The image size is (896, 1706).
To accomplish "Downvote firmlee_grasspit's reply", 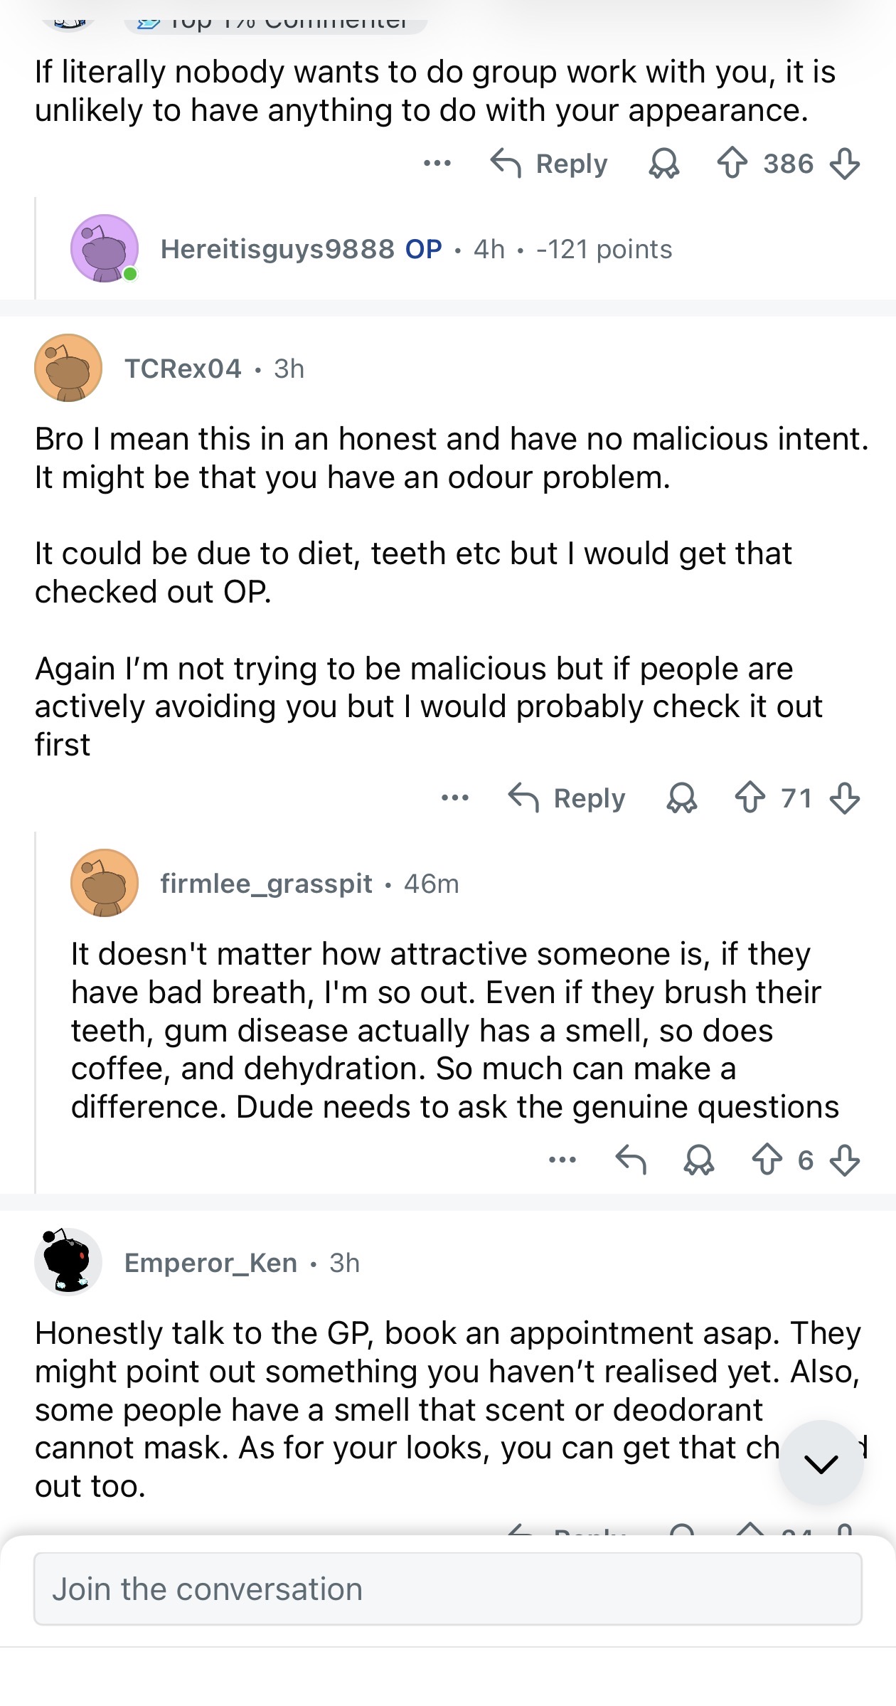I will tap(845, 1160).
